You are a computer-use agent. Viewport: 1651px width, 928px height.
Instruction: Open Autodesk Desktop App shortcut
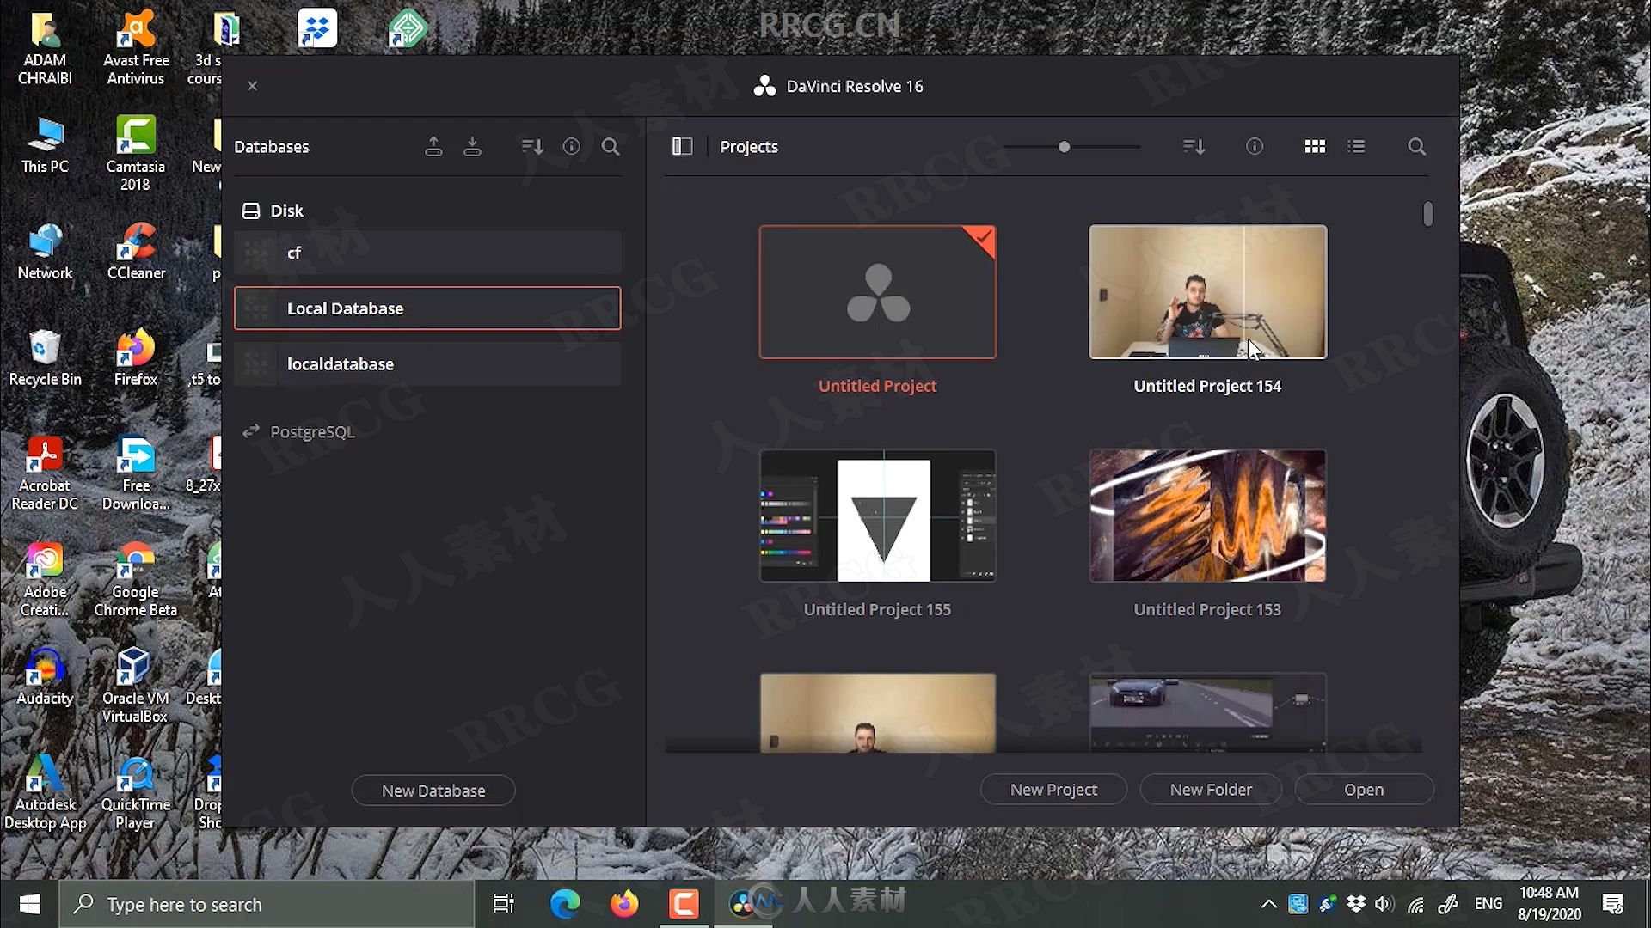45,793
